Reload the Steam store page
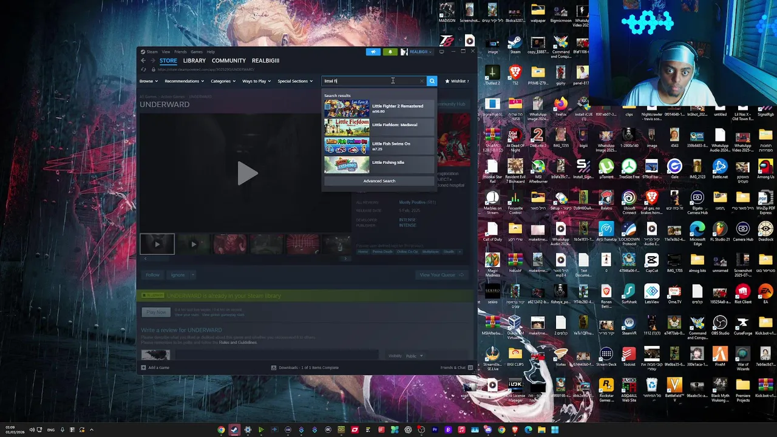The image size is (777, 437). [x=143, y=69]
